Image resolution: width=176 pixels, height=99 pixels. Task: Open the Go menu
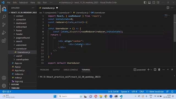coord(39,2)
